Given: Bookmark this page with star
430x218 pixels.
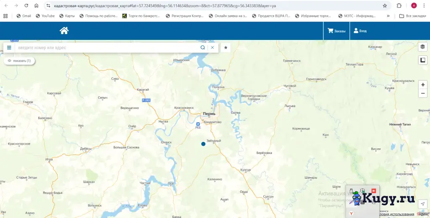Looking at the screenshot, I should click(385, 5).
